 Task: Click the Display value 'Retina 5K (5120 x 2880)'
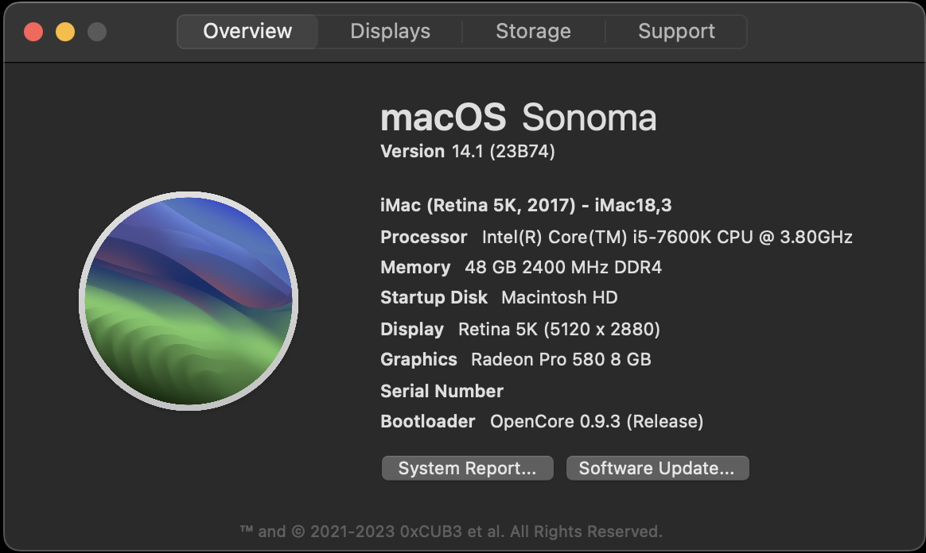click(x=559, y=329)
